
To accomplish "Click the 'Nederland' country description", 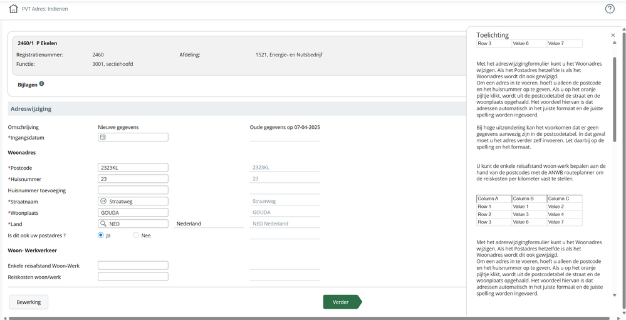I will [189, 224].
